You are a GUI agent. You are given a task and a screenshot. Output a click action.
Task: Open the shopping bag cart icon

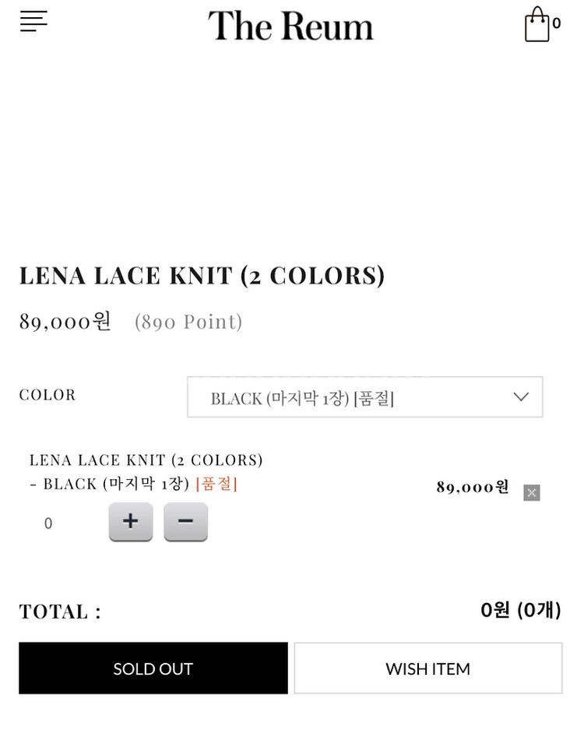tap(537, 24)
